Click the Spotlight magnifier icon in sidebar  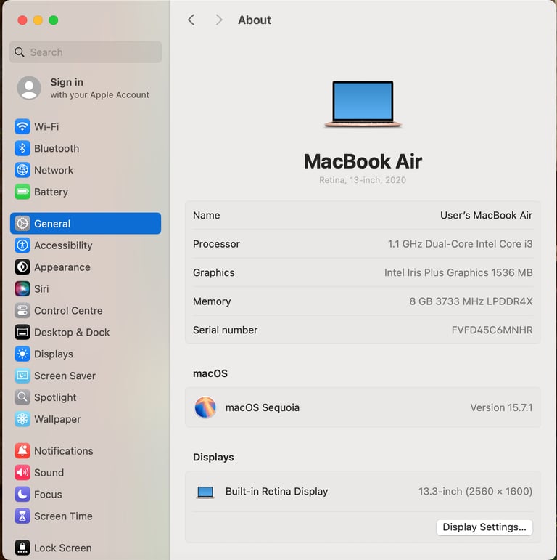pyautogui.click(x=22, y=397)
